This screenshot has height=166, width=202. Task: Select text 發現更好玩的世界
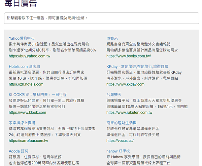coord(24,100)
